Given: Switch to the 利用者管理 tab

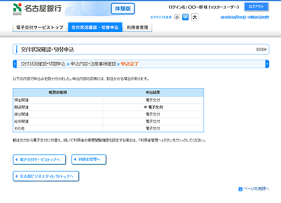Looking at the screenshot, I should tap(138, 28).
